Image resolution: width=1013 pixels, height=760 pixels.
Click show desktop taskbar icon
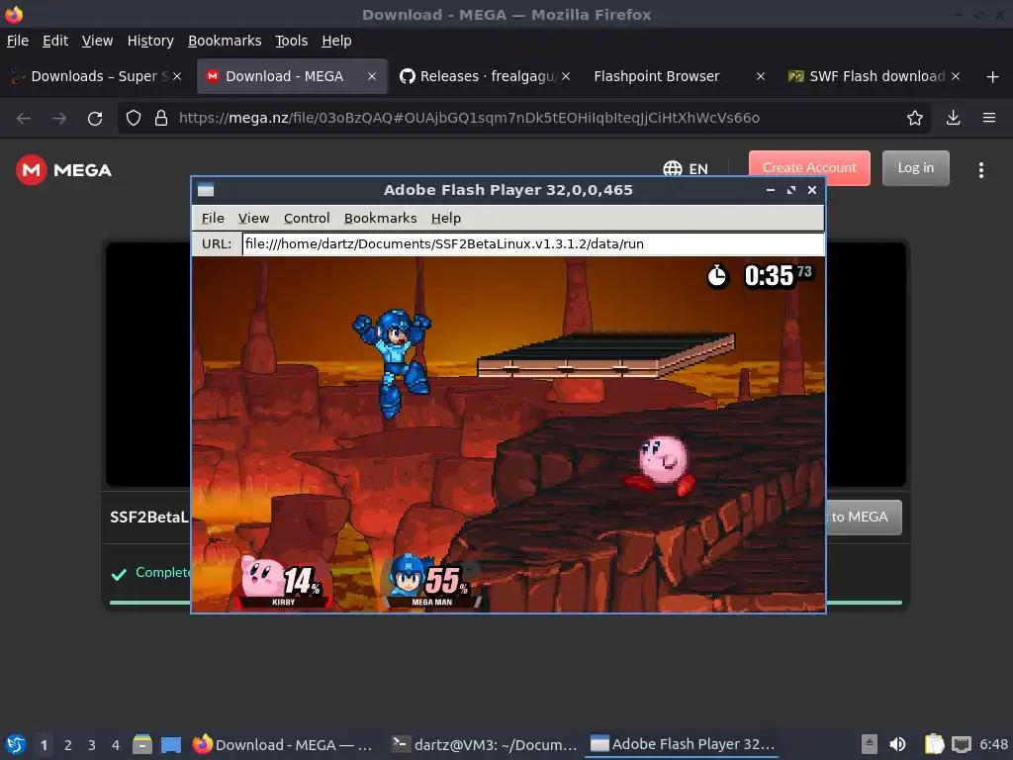pyautogui.click(x=171, y=744)
